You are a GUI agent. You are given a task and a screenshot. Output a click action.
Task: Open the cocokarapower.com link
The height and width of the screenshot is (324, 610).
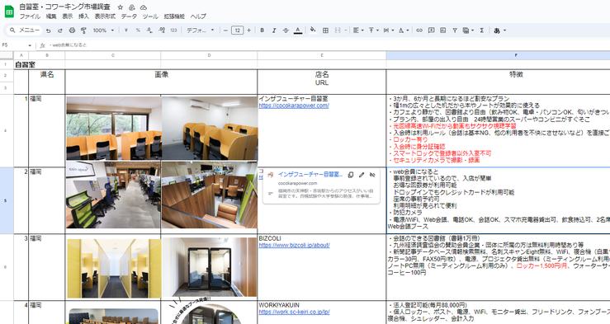click(x=294, y=106)
